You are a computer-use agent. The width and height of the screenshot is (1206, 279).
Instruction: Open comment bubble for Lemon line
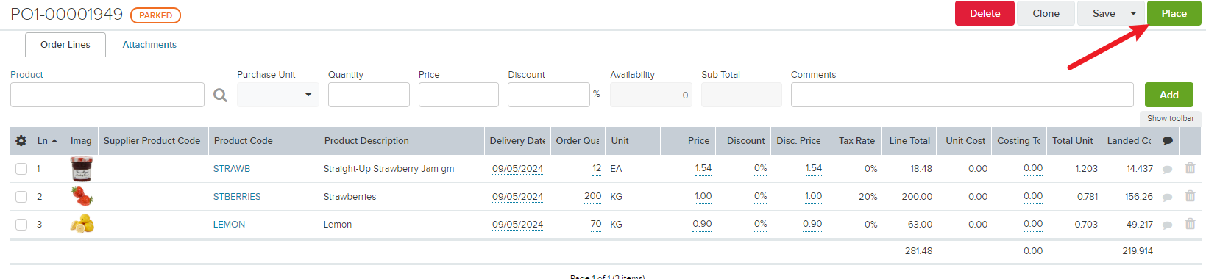(x=1167, y=225)
